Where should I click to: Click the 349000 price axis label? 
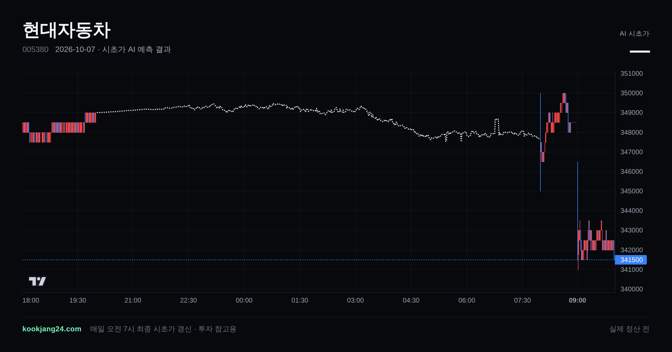(x=632, y=113)
